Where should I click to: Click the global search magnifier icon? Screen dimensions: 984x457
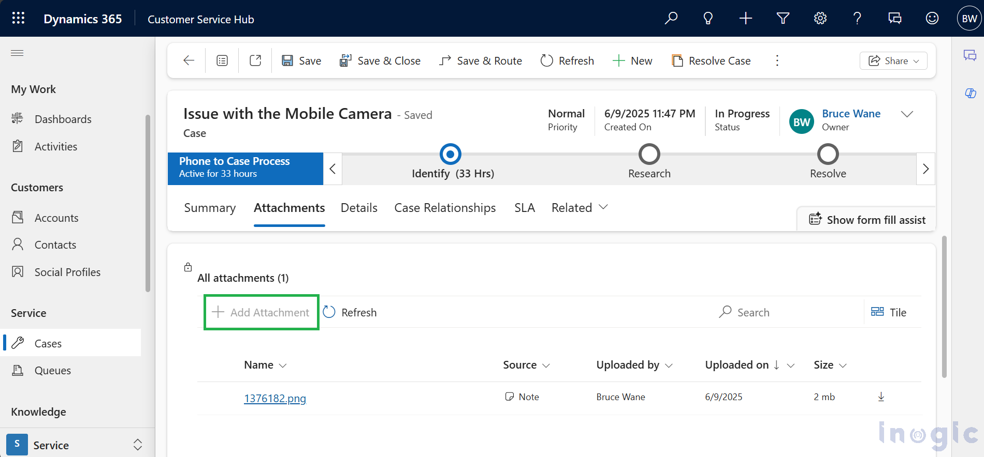coord(671,19)
